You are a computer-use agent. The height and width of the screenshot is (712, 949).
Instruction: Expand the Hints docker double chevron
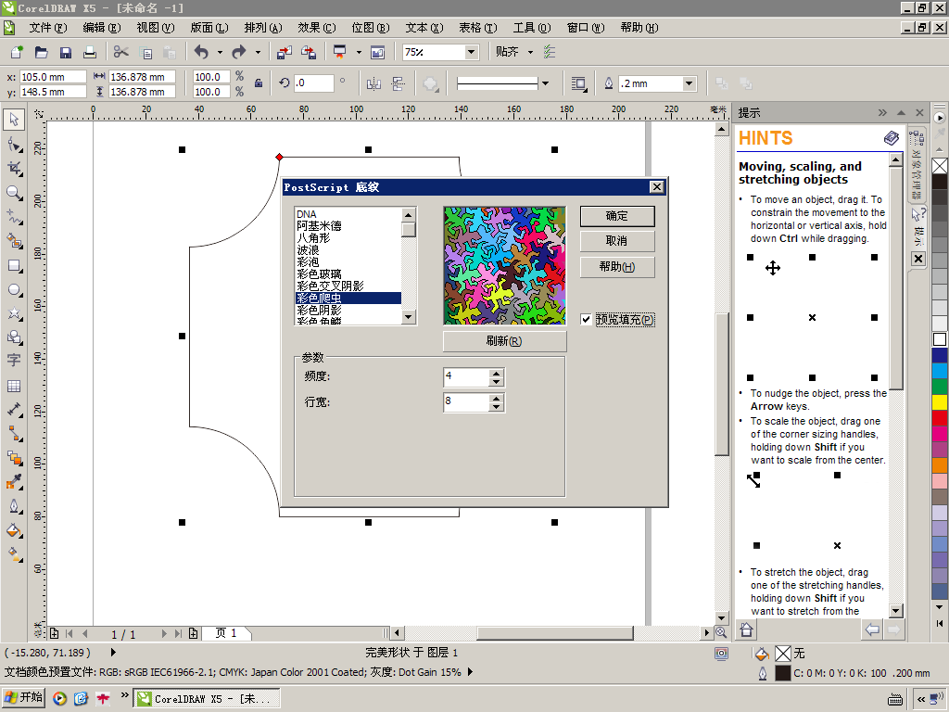(x=882, y=112)
